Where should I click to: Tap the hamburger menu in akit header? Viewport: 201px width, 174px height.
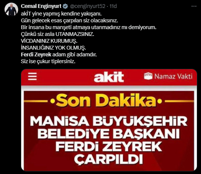(x=33, y=76)
